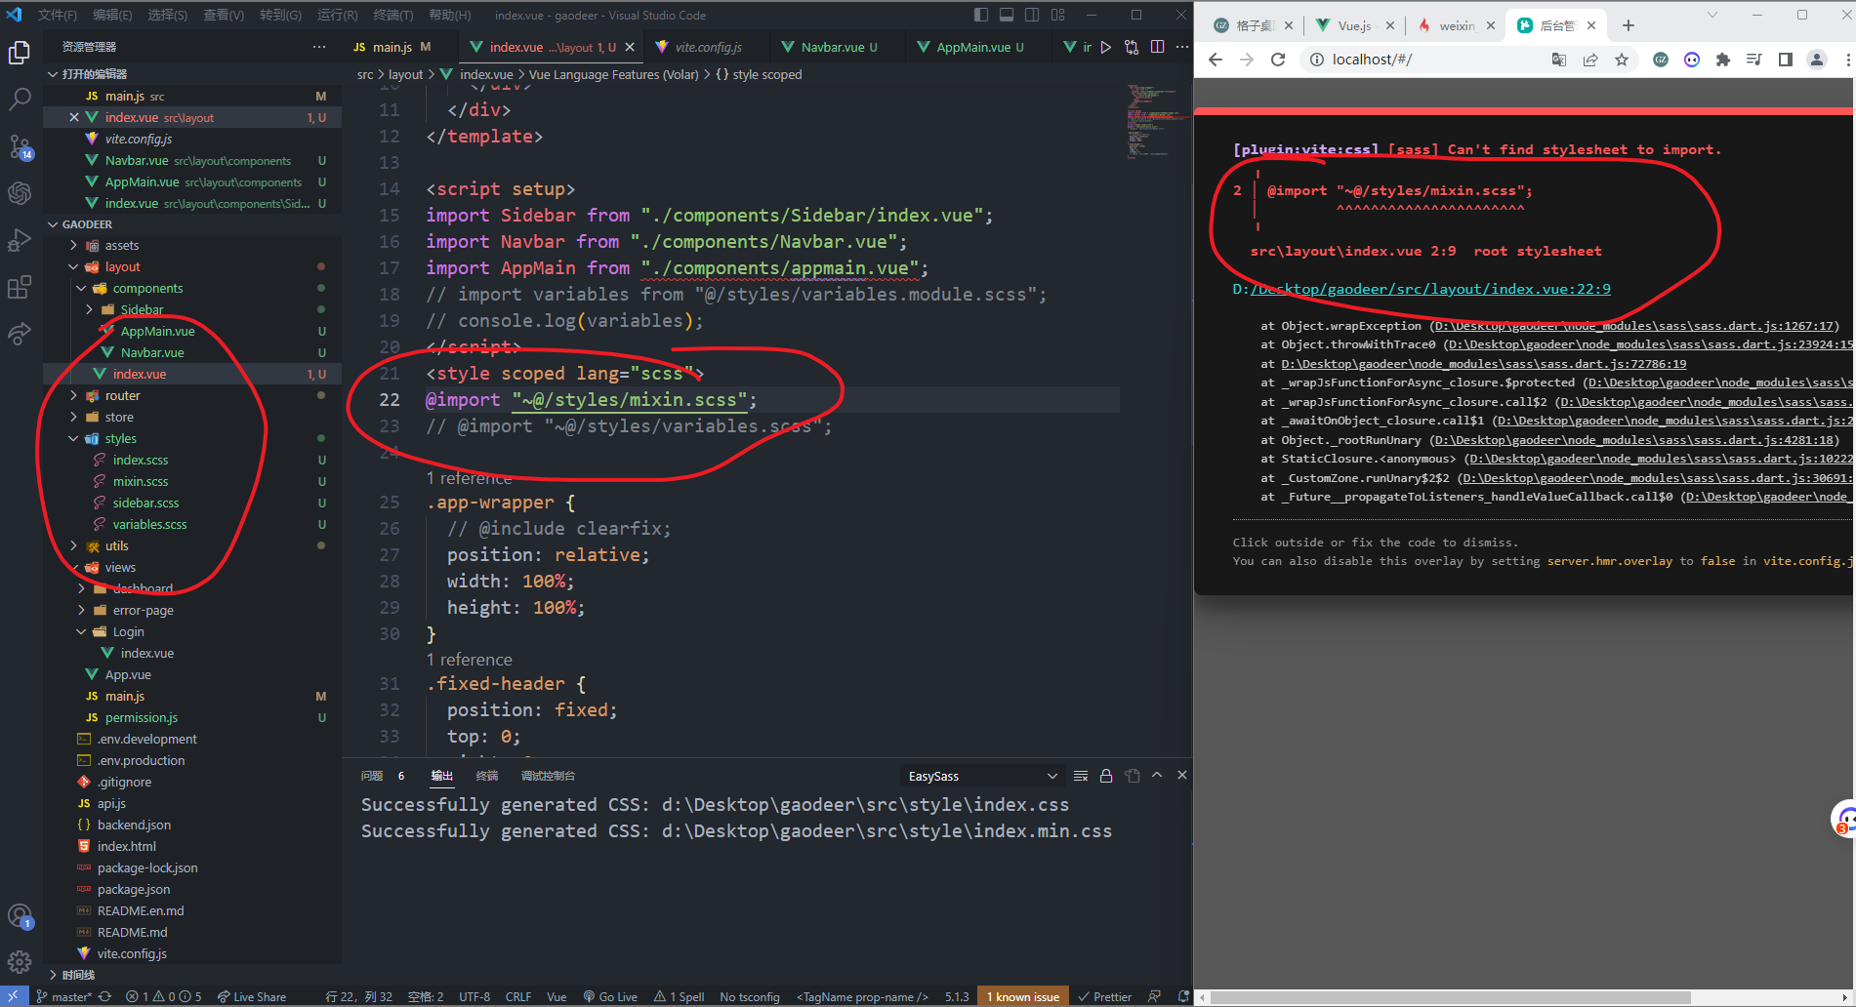The height and width of the screenshot is (1007, 1856).
Task: Maximize the panel with chevron up icon
Action: (x=1157, y=775)
